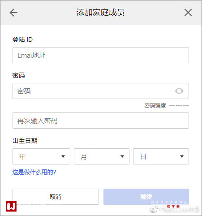Close the 添加家庭成员 dialog
This screenshot has width=202, height=216.
coord(188,13)
